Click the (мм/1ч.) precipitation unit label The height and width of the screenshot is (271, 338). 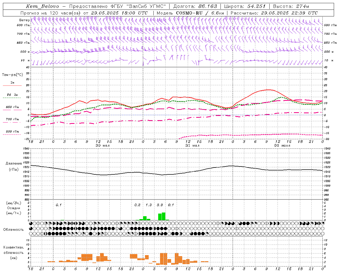point(14,213)
